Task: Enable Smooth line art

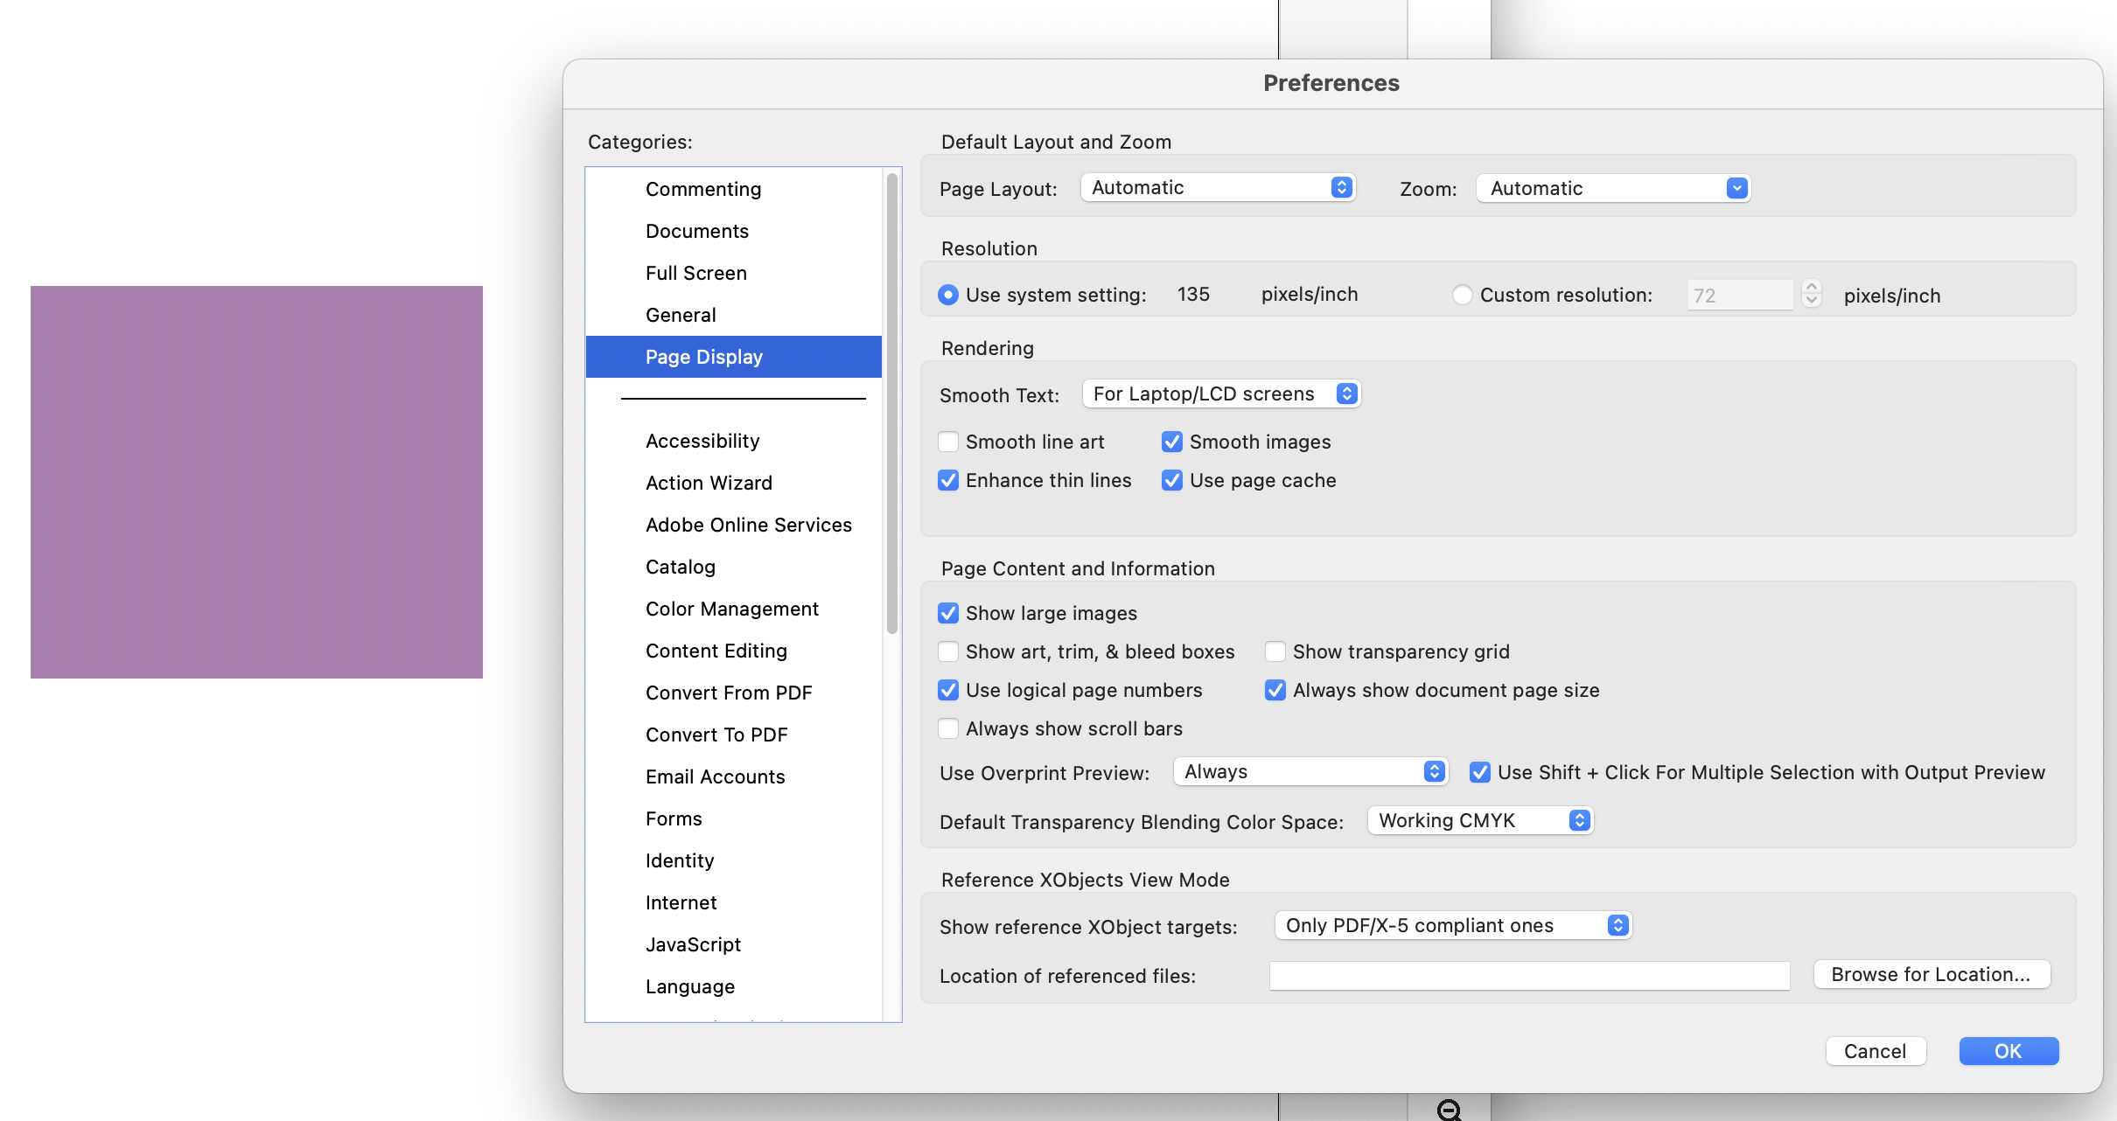Action: [948, 442]
